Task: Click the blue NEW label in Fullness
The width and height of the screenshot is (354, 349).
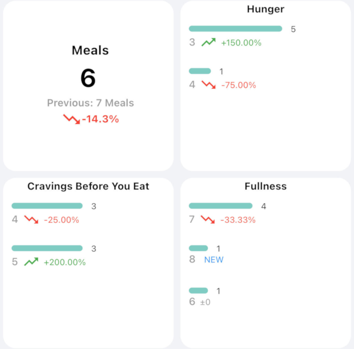Action: [x=214, y=260]
